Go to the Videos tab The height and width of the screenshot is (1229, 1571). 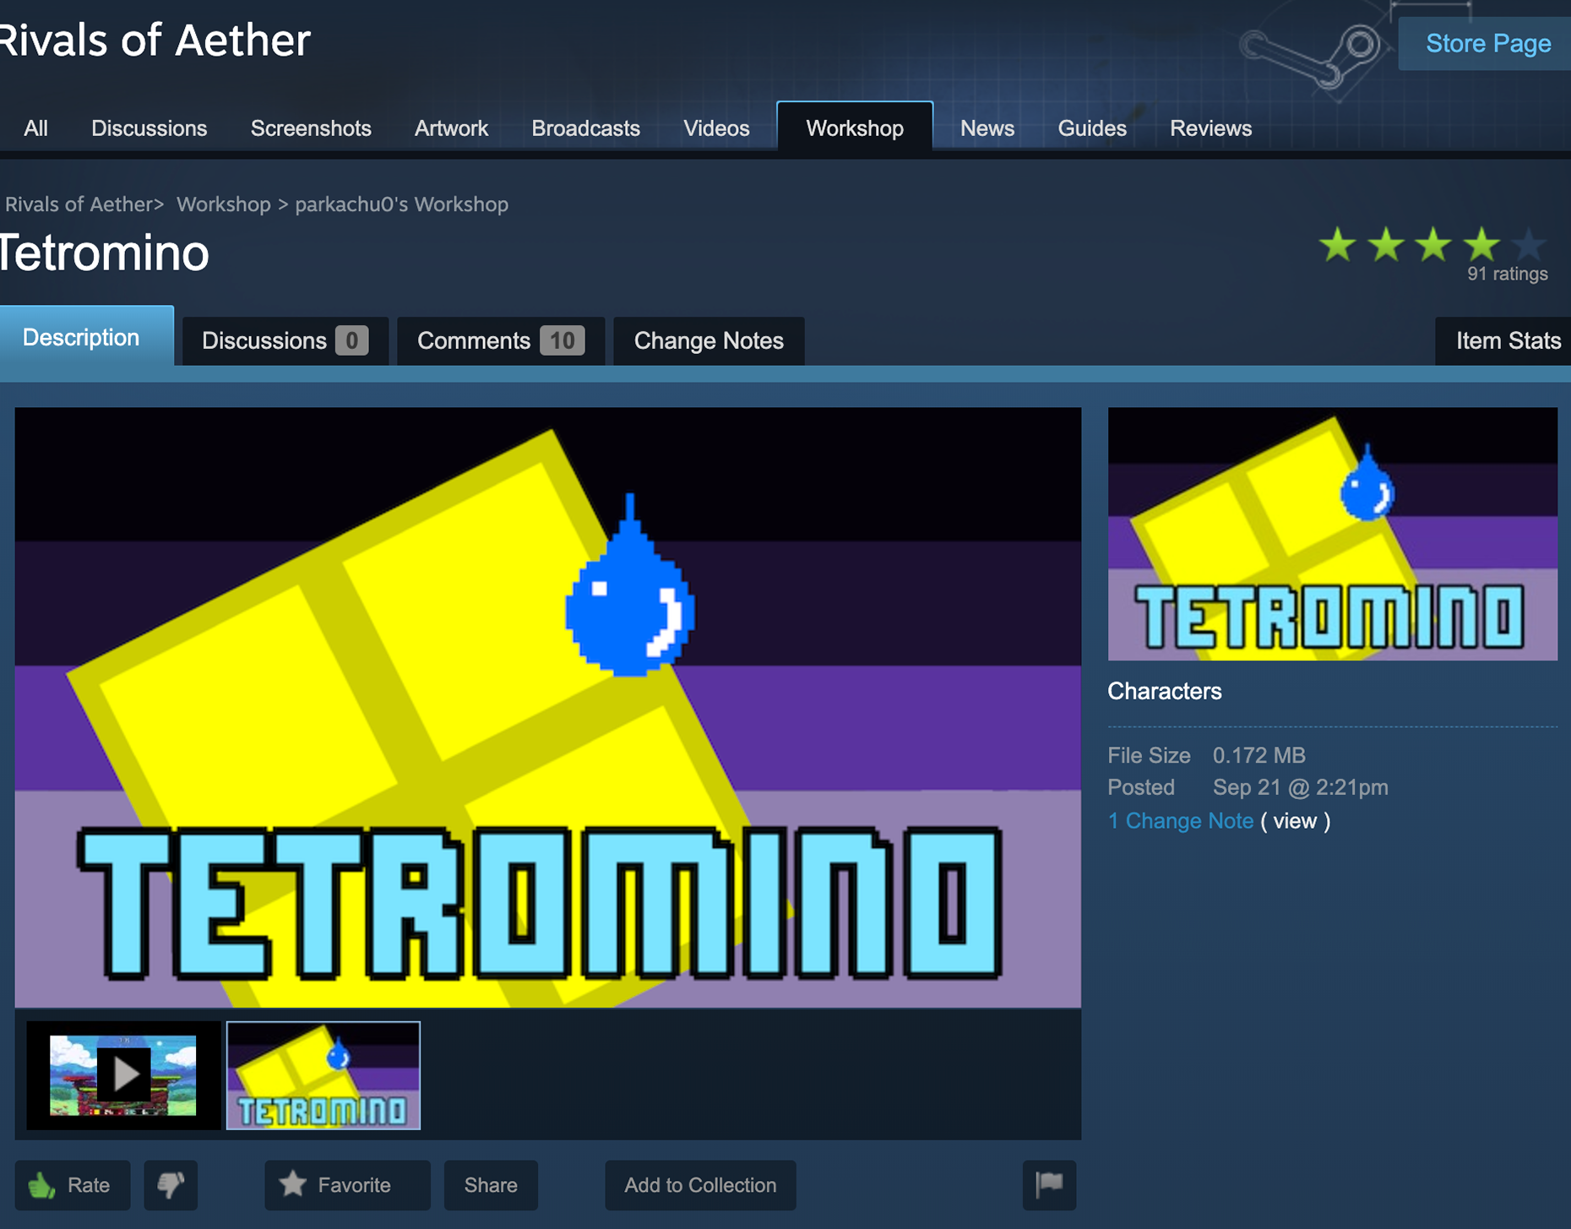click(x=716, y=128)
